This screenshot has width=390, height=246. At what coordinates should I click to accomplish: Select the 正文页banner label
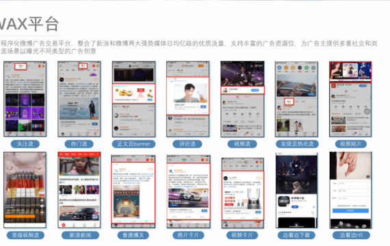click(x=133, y=144)
